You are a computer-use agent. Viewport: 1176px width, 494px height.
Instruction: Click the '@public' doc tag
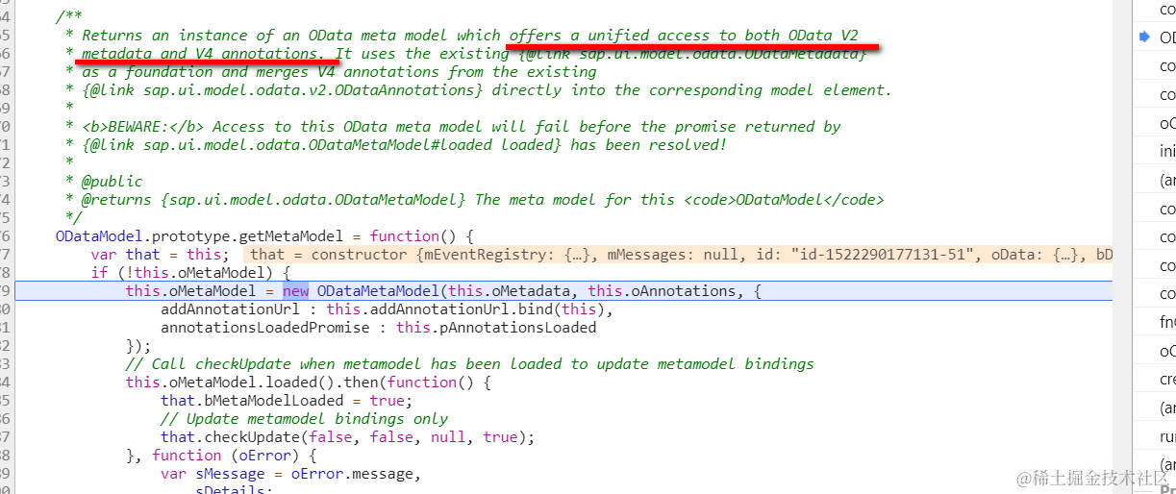(x=112, y=181)
